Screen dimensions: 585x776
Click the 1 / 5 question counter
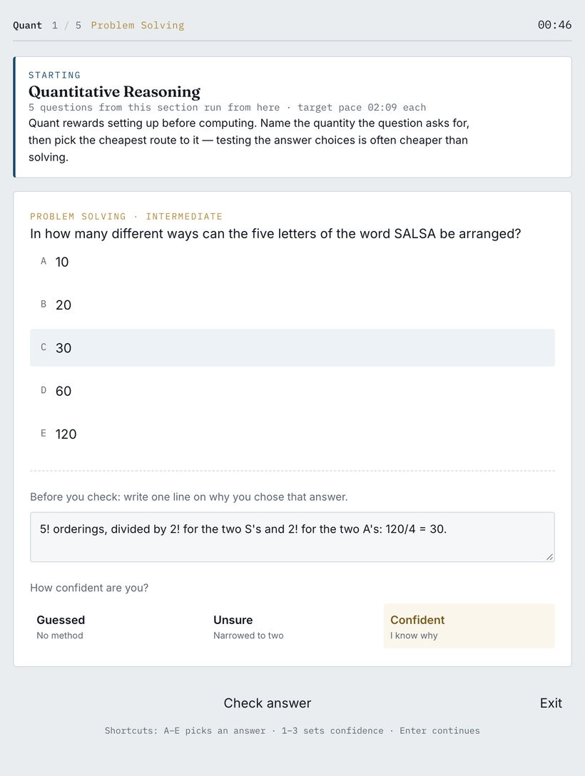pos(66,25)
